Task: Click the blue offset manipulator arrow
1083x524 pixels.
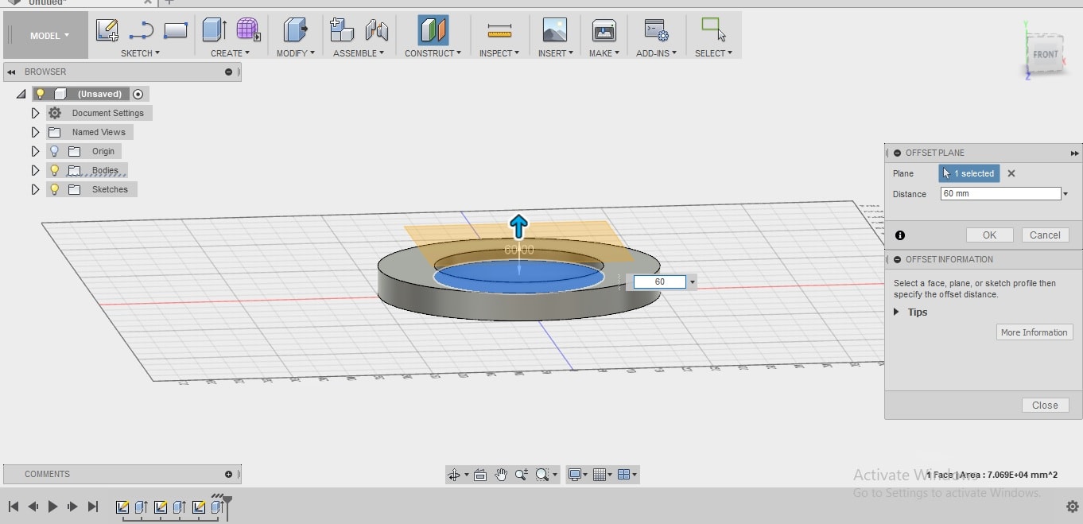Action: [x=518, y=227]
